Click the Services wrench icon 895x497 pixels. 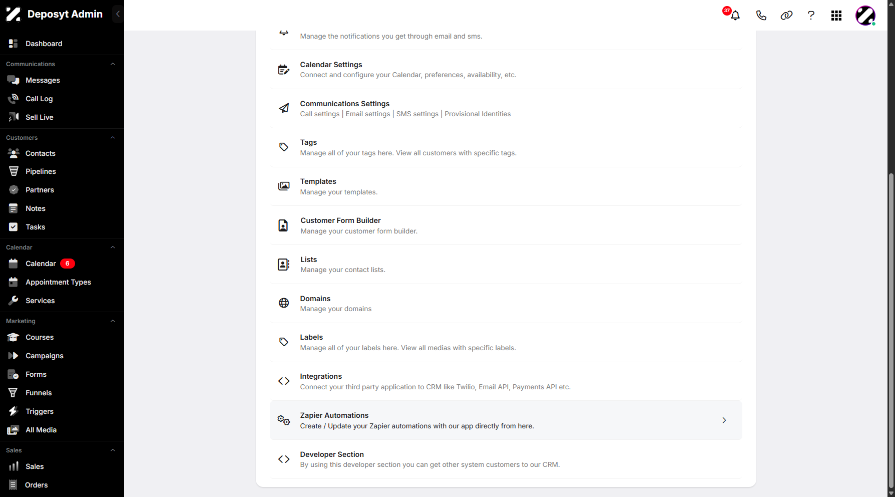[14, 301]
